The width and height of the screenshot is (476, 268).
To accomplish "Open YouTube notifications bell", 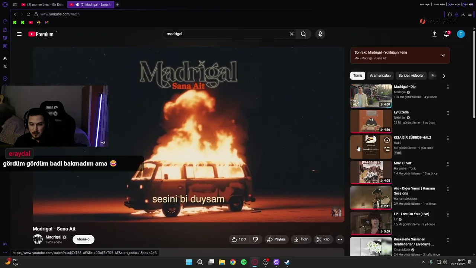I will (x=447, y=34).
